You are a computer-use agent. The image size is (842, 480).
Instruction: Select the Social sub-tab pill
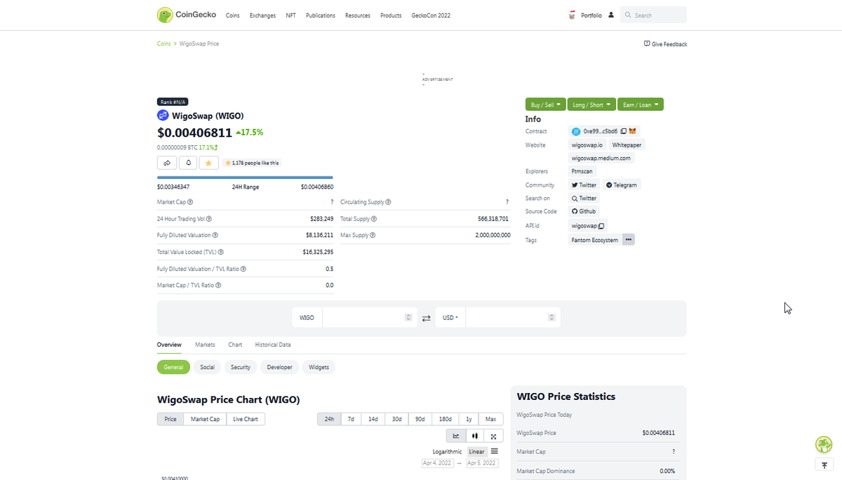tap(207, 367)
